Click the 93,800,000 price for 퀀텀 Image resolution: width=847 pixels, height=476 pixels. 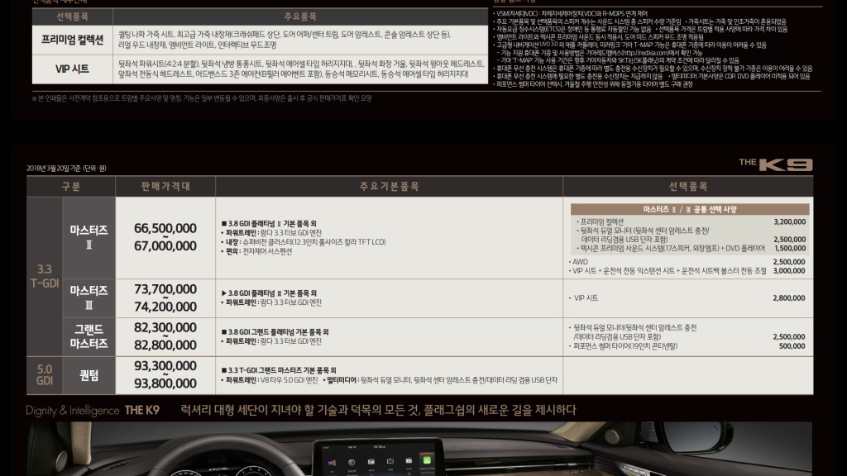click(165, 383)
